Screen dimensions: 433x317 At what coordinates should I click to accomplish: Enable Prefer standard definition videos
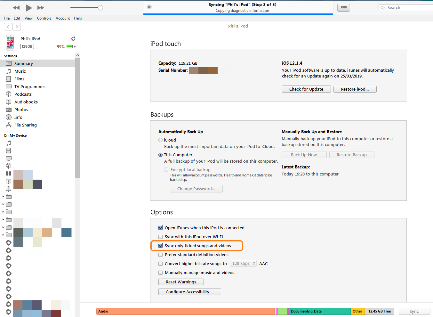coord(161,255)
